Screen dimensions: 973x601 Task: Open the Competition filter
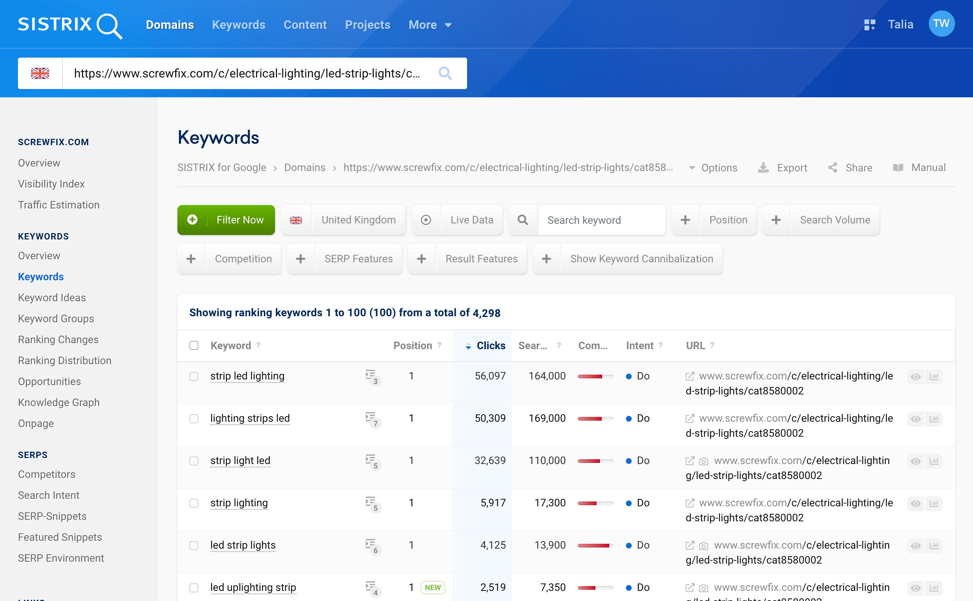click(x=230, y=259)
